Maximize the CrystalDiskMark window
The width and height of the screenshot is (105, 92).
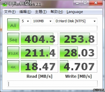coord(85,3)
